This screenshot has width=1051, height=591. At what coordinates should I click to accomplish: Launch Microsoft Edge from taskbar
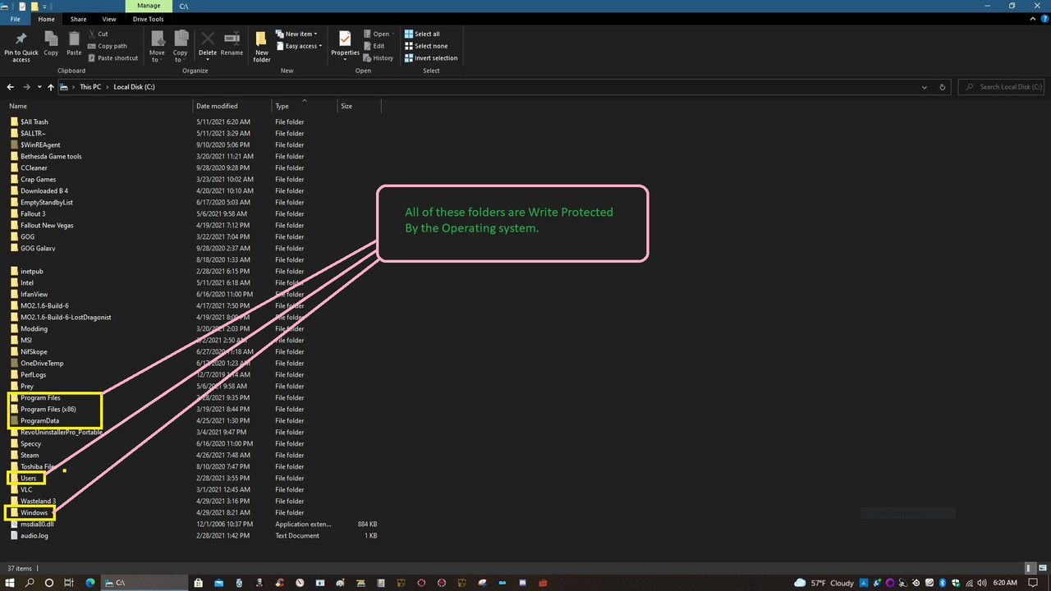click(x=90, y=583)
